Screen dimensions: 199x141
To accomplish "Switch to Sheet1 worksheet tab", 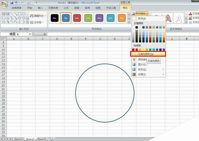I will point(18,139).
